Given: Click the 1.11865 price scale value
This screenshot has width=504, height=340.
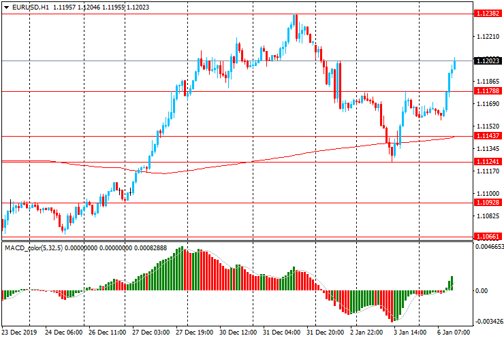Looking at the screenshot, I should coord(488,82).
